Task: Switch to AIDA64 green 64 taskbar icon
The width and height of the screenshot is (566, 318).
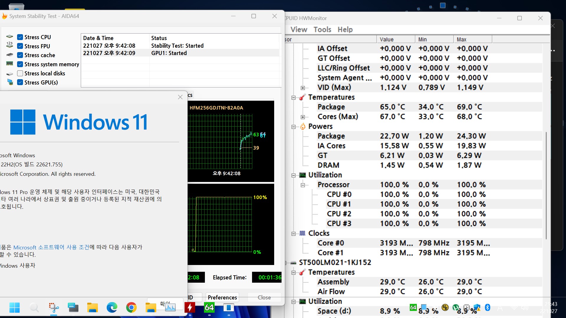Action: 209,308
